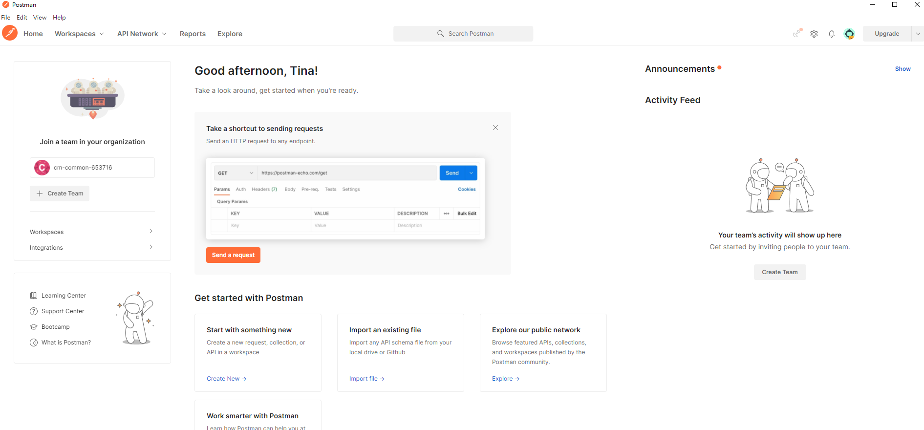924x430 pixels.
Task: Expand the Workspaces dropdown in header
Action: pos(79,34)
